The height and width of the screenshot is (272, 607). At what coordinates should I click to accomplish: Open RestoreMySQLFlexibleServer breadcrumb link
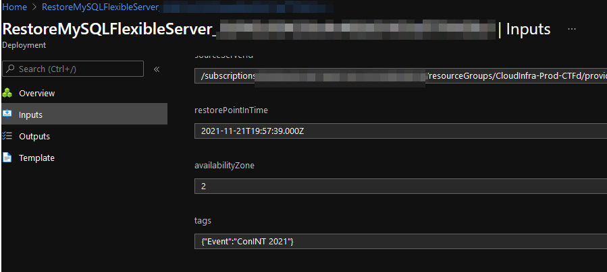(x=101, y=7)
